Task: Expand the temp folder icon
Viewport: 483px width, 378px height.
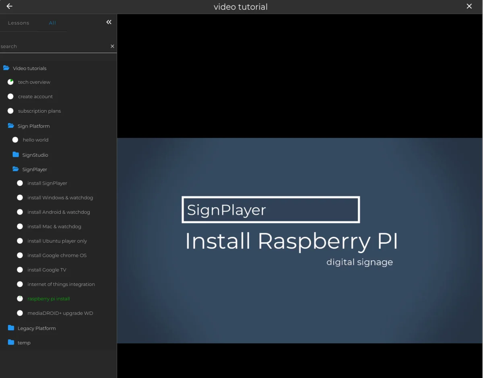Action: [11, 343]
